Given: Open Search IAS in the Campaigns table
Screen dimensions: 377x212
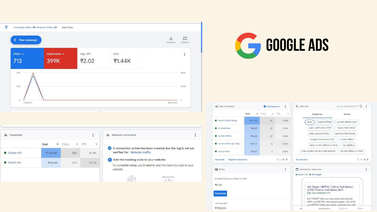Looking at the screenshot, I should [x=14, y=163].
